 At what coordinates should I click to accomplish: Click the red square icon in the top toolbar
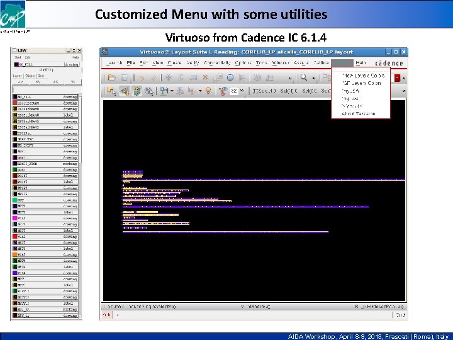tap(398, 78)
